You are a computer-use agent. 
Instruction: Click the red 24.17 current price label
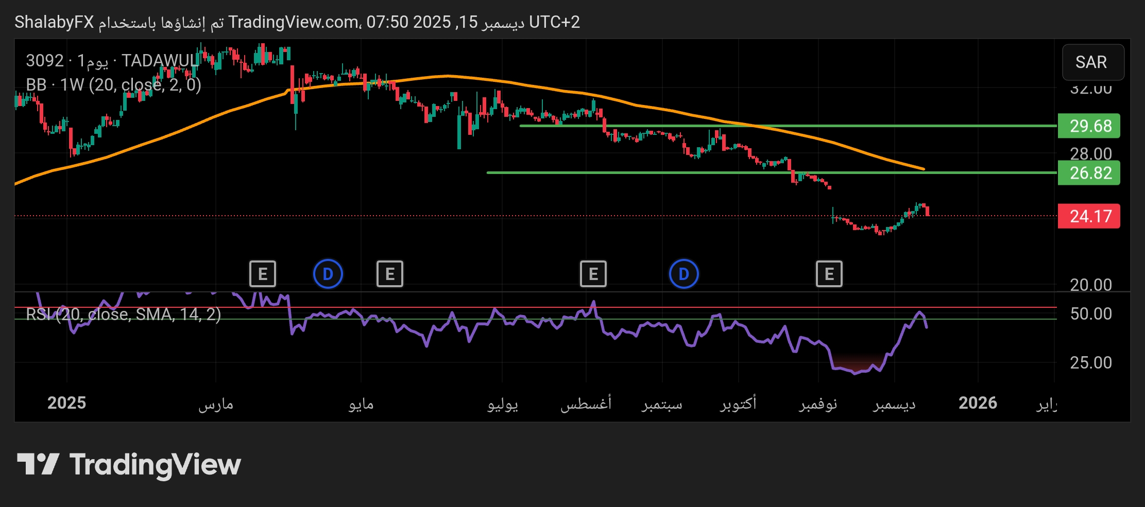point(1088,216)
